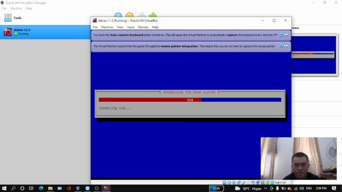Open Cortana from the taskbar
The width and height of the screenshot is (342, 192).
[22, 188]
